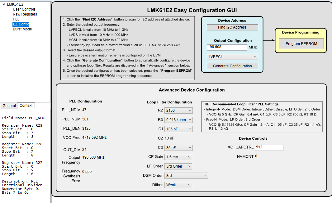Screen dimensions: 332x203
Task: Open the Burst Mode page
Action: [x=22, y=29]
